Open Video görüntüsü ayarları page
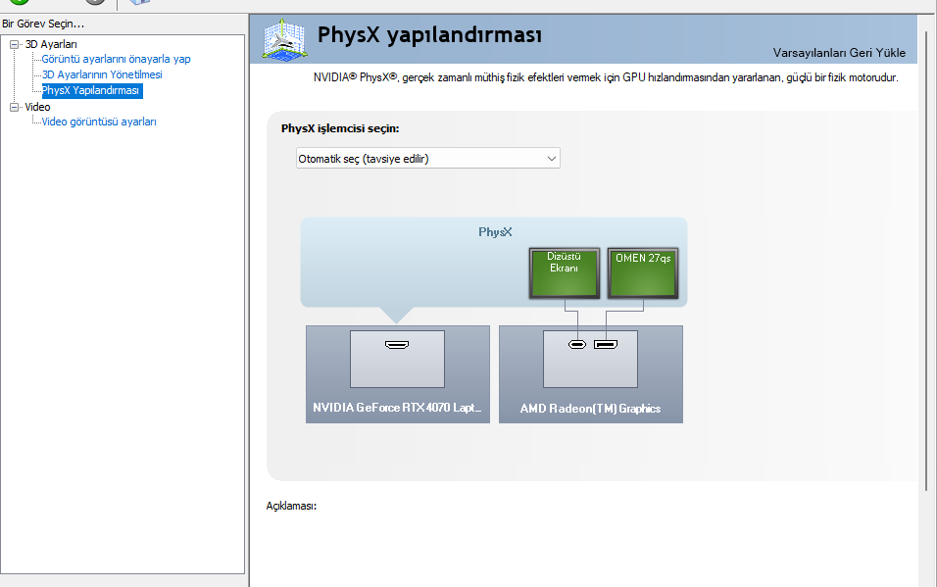The width and height of the screenshot is (937, 587). click(99, 122)
